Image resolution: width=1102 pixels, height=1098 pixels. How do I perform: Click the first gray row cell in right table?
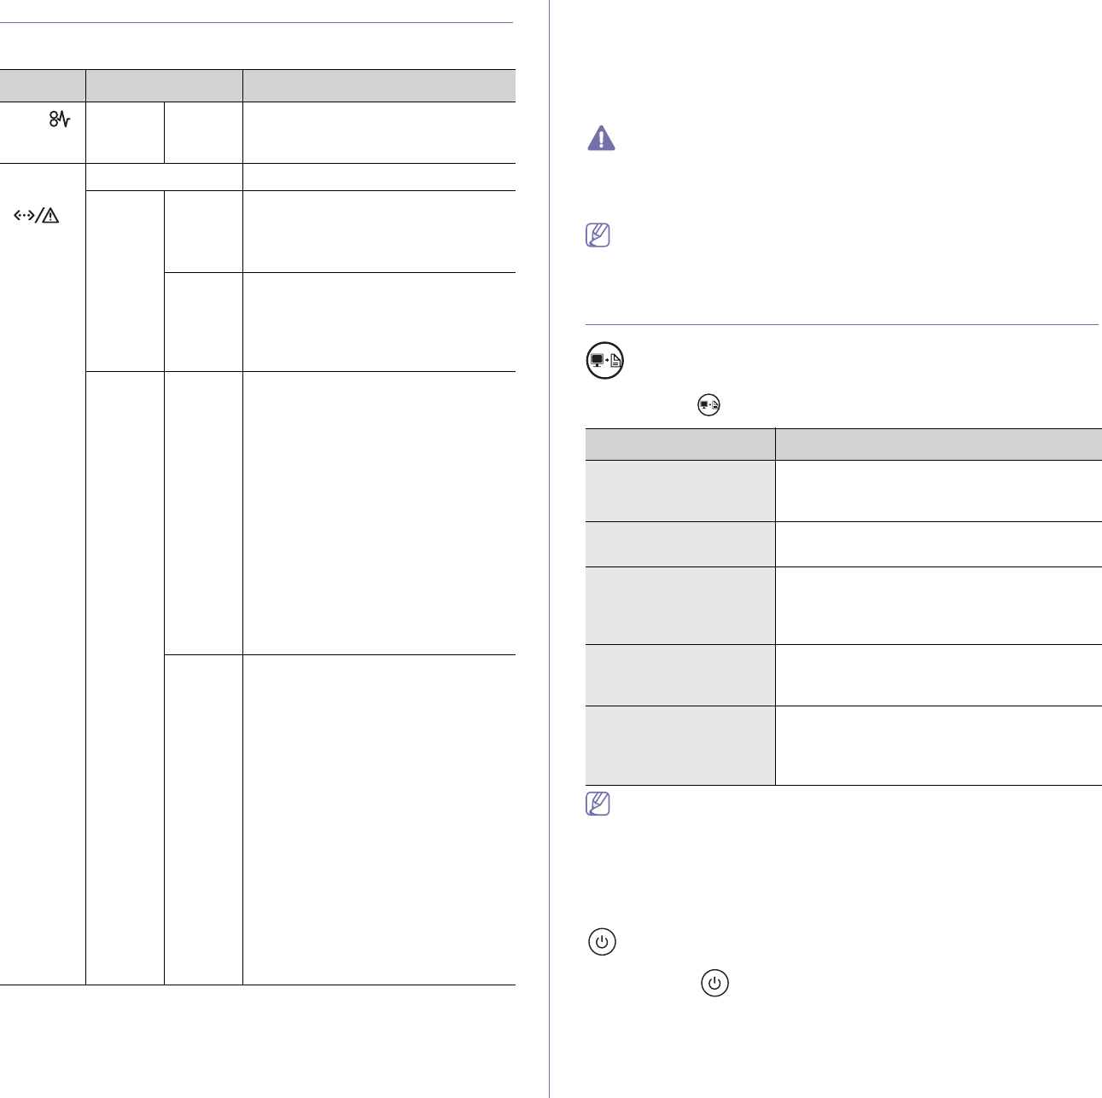pos(679,491)
